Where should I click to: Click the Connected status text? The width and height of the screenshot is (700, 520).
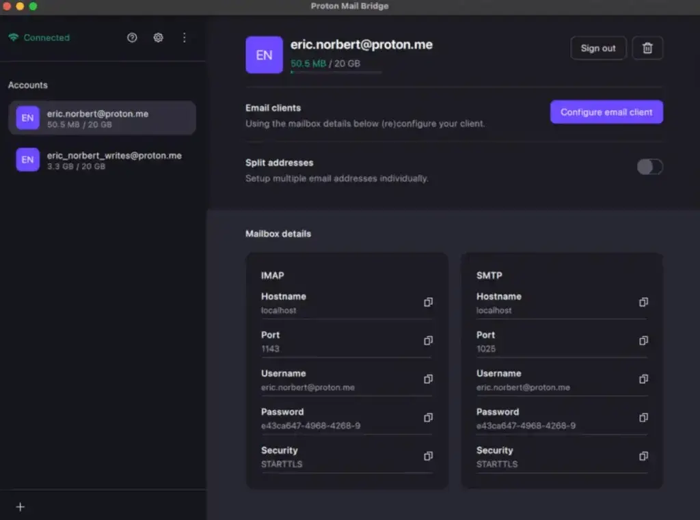[46, 38]
